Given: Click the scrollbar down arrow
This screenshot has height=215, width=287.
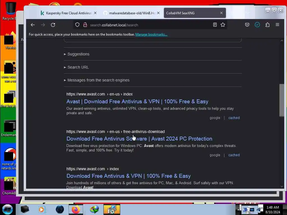Looking at the screenshot, I should pyautogui.click(x=282, y=186).
